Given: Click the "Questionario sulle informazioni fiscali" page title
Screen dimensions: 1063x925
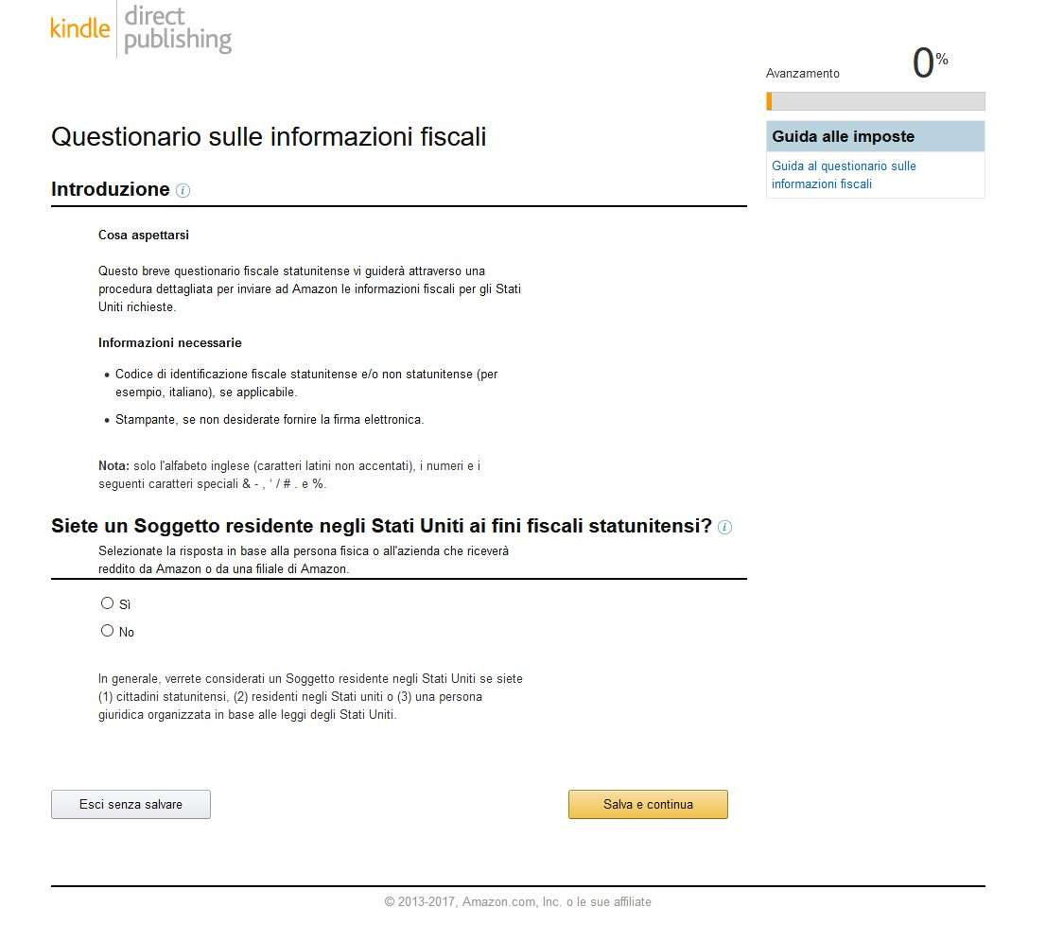Looking at the screenshot, I should tap(269, 137).
